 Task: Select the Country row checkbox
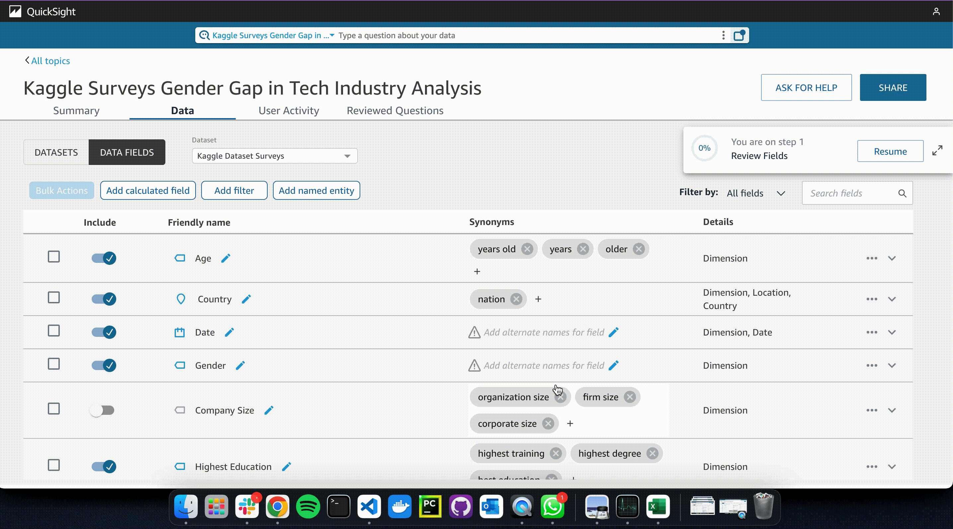pyautogui.click(x=54, y=297)
